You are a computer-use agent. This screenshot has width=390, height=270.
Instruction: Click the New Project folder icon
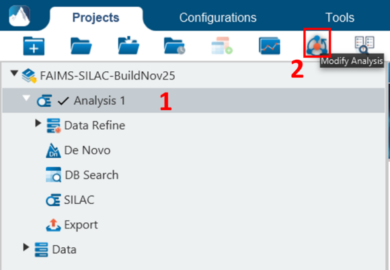click(x=34, y=46)
